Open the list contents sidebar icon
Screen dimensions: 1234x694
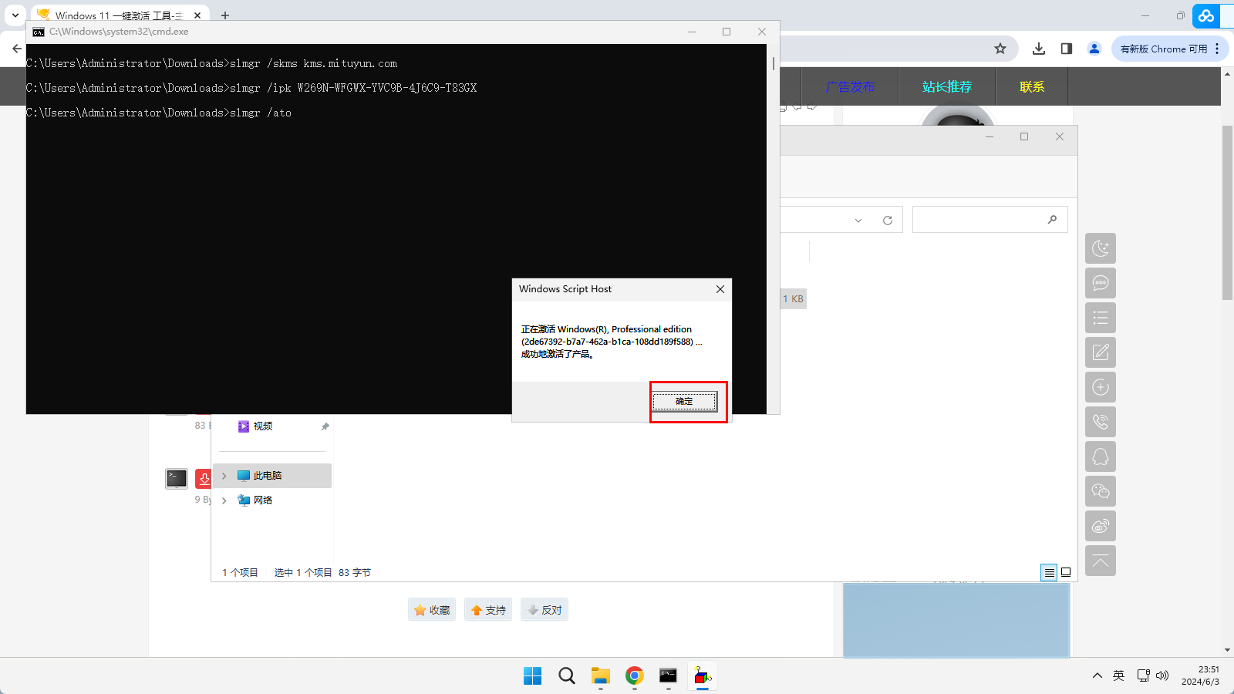point(1101,318)
